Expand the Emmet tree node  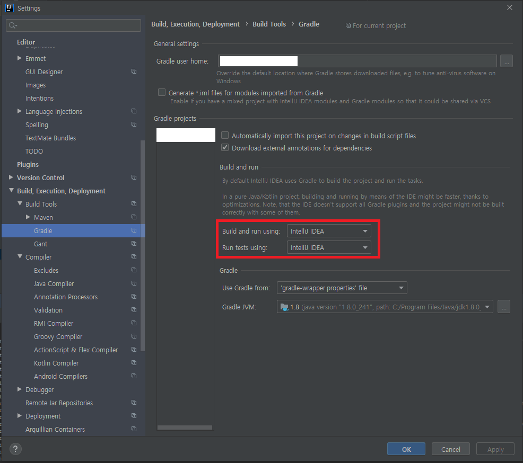(19, 58)
